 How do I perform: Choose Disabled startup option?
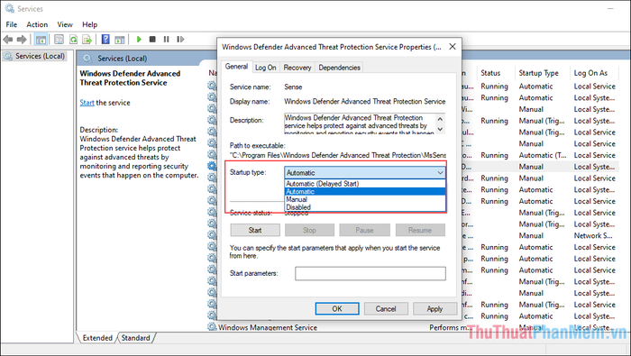(364, 207)
